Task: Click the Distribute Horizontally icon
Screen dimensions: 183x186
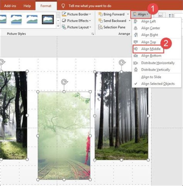Action: tap(135, 63)
